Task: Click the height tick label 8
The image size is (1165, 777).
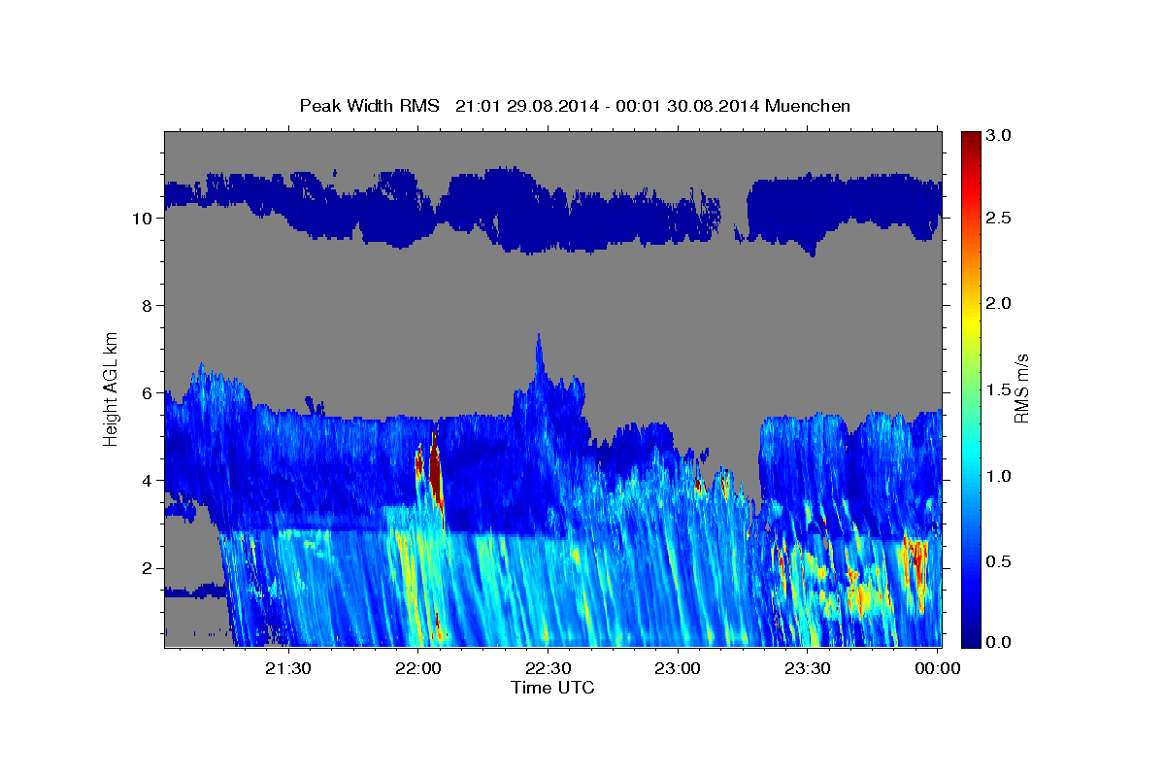Action: (x=145, y=306)
